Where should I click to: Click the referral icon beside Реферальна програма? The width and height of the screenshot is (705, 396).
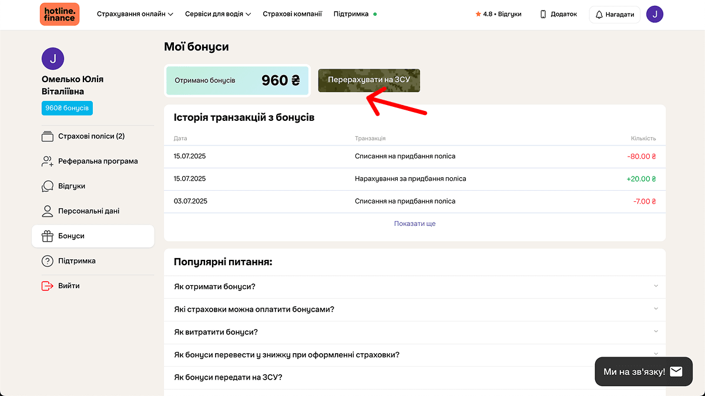[47, 161]
